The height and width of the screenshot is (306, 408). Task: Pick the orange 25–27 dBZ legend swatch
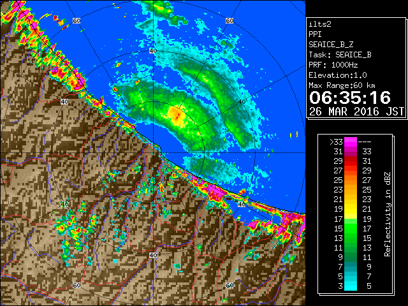(351, 180)
